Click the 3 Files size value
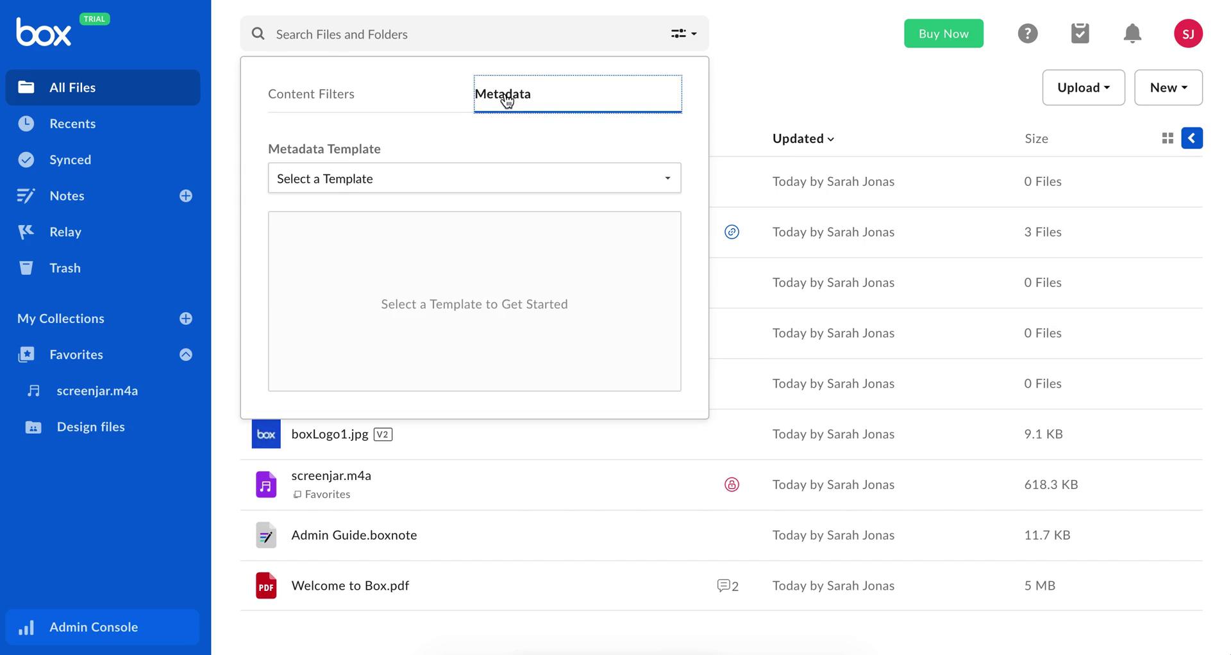 pos(1043,232)
